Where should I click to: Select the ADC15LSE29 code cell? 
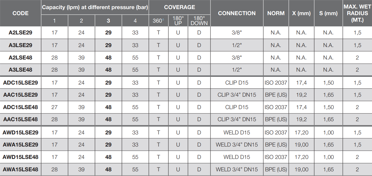click(x=20, y=83)
